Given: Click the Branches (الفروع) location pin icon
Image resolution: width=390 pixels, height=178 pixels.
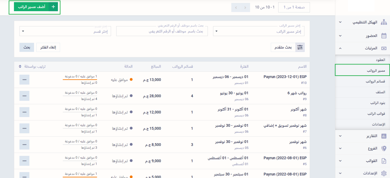Looking at the screenshot, I should coord(384,148).
